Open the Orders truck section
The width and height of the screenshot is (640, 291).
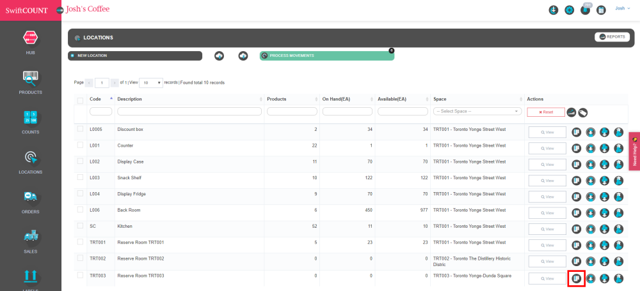click(30, 202)
